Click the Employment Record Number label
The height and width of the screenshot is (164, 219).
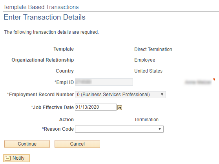[x=40, y=95]
